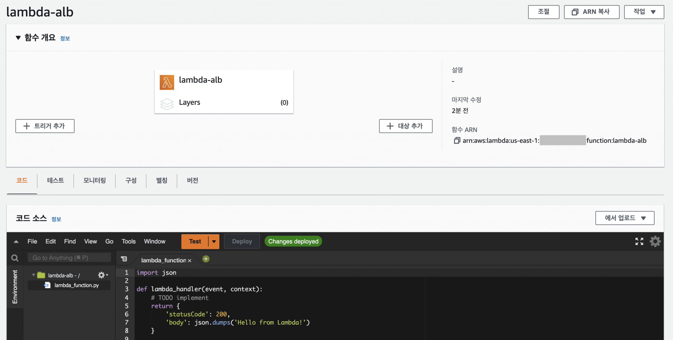
Task: Open the 에서 업로드 dropdown
Action: 624,218
